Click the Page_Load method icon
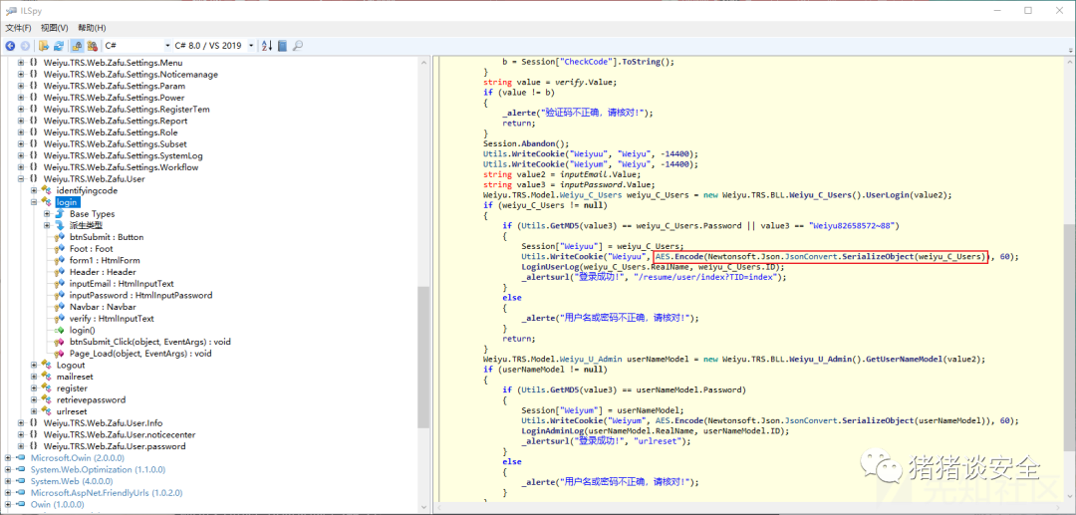 coord(59,354)
